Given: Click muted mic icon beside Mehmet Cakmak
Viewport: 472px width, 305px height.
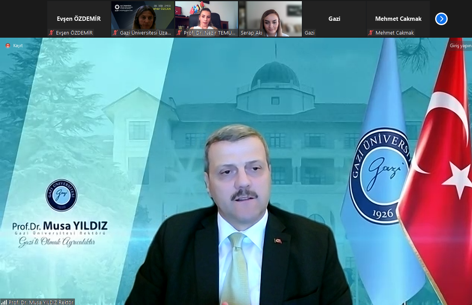Looking at the screenshot, I should [371, 33].
